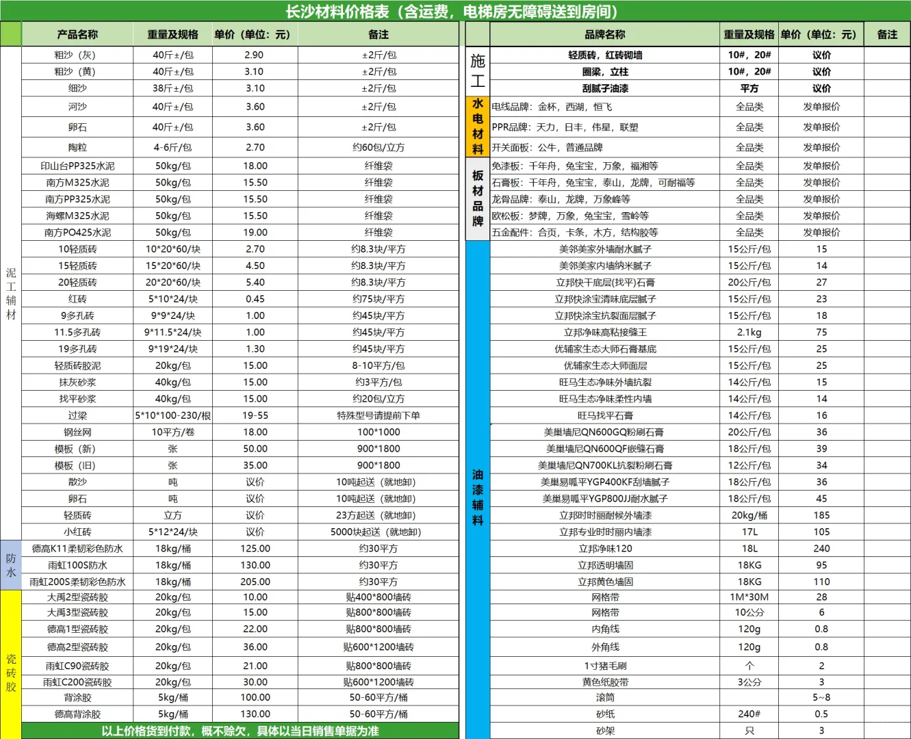
Task: Select the 雨虹C200瓷砖胶 cell
Action: coord(77,682)
